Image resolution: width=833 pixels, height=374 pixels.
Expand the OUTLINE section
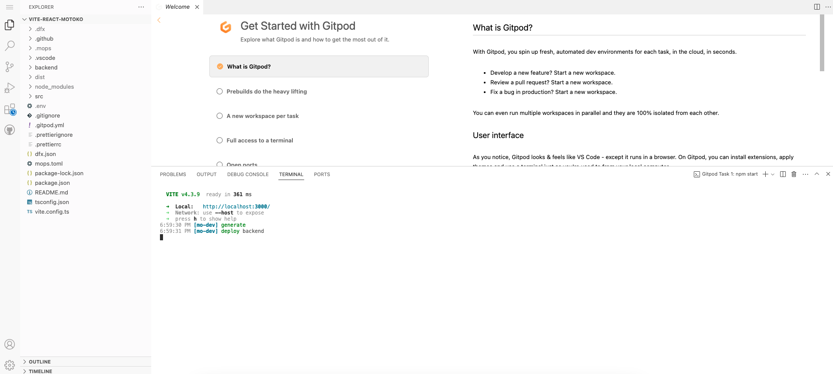86,362
